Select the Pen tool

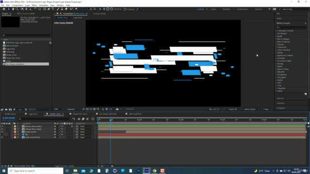49,9
